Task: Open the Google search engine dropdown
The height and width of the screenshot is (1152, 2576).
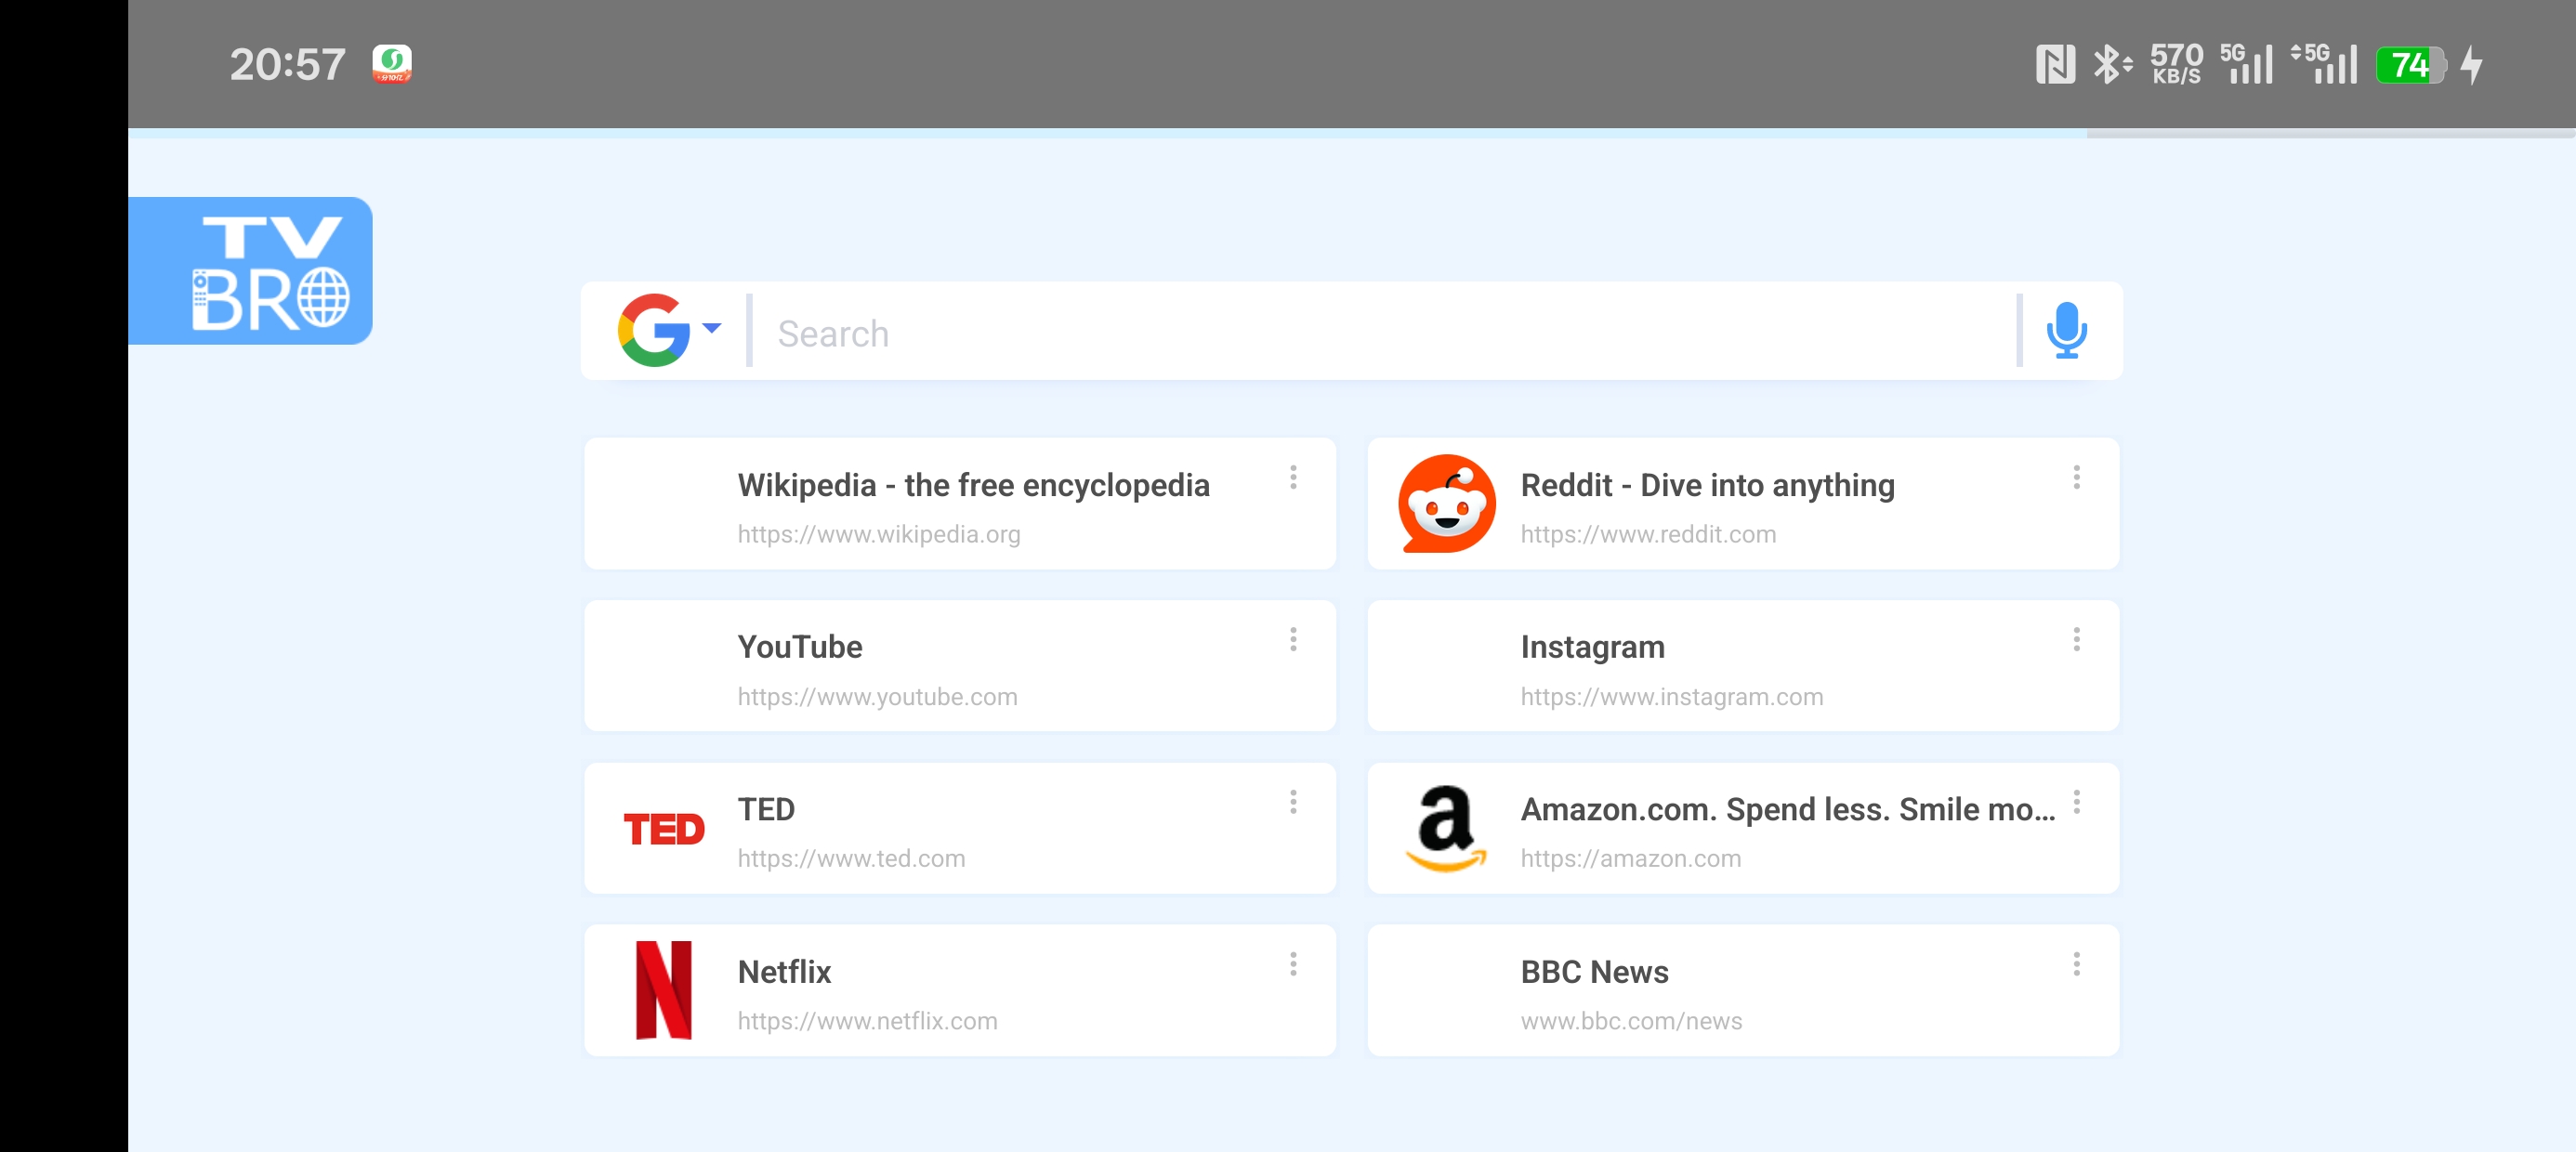Action: [x=669, y=330]
